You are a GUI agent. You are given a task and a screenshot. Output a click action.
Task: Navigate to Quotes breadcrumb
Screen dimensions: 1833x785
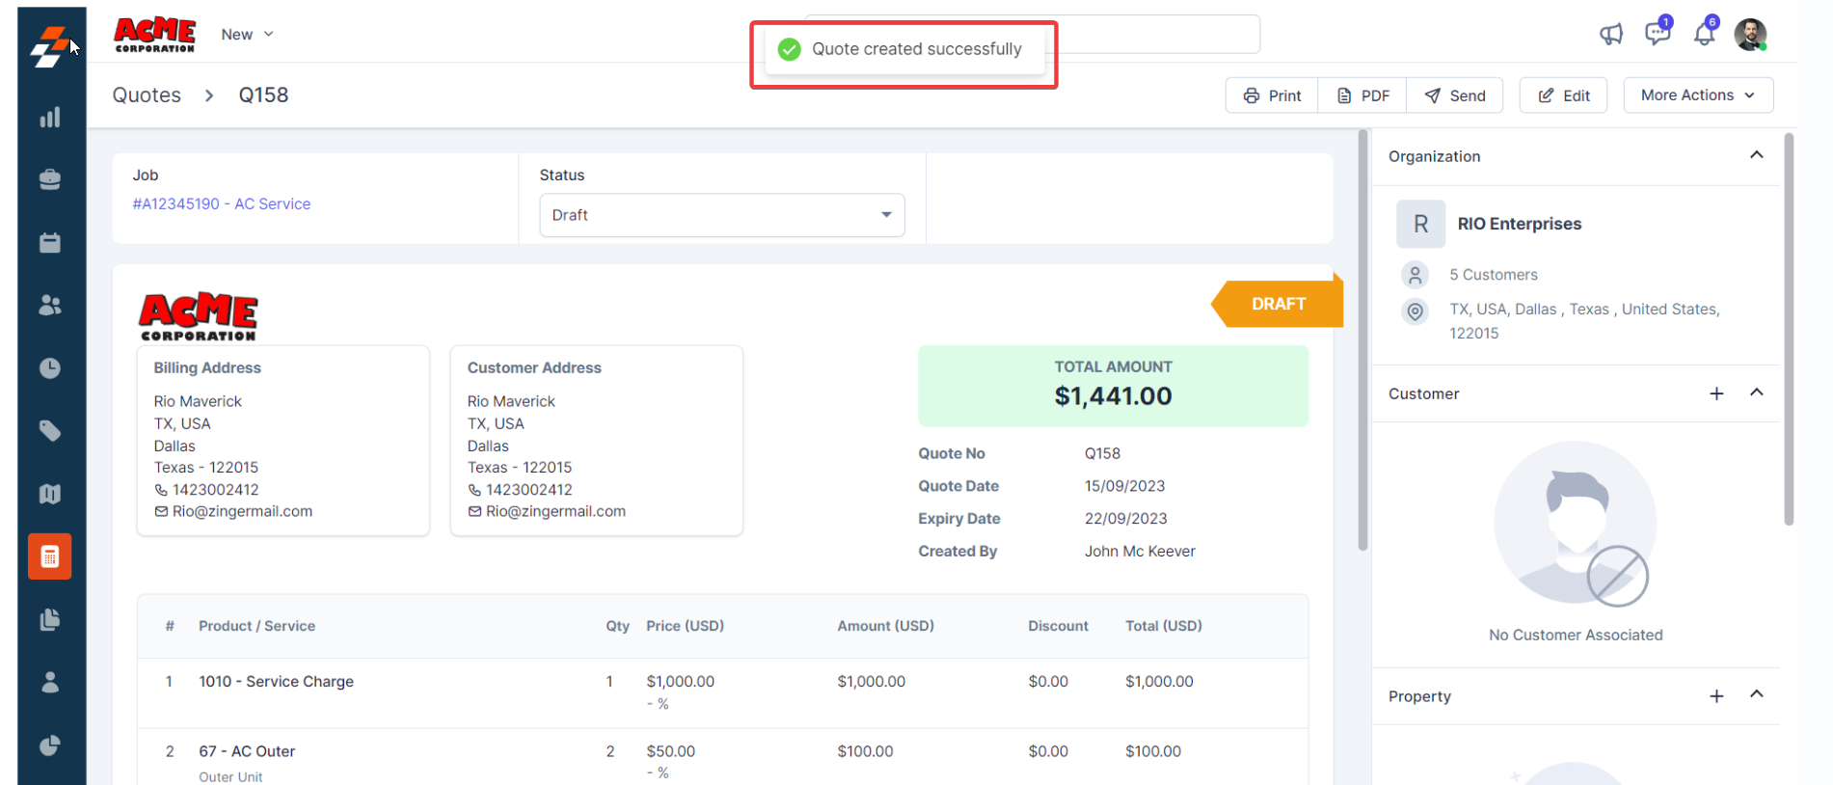tap(147, 95)
